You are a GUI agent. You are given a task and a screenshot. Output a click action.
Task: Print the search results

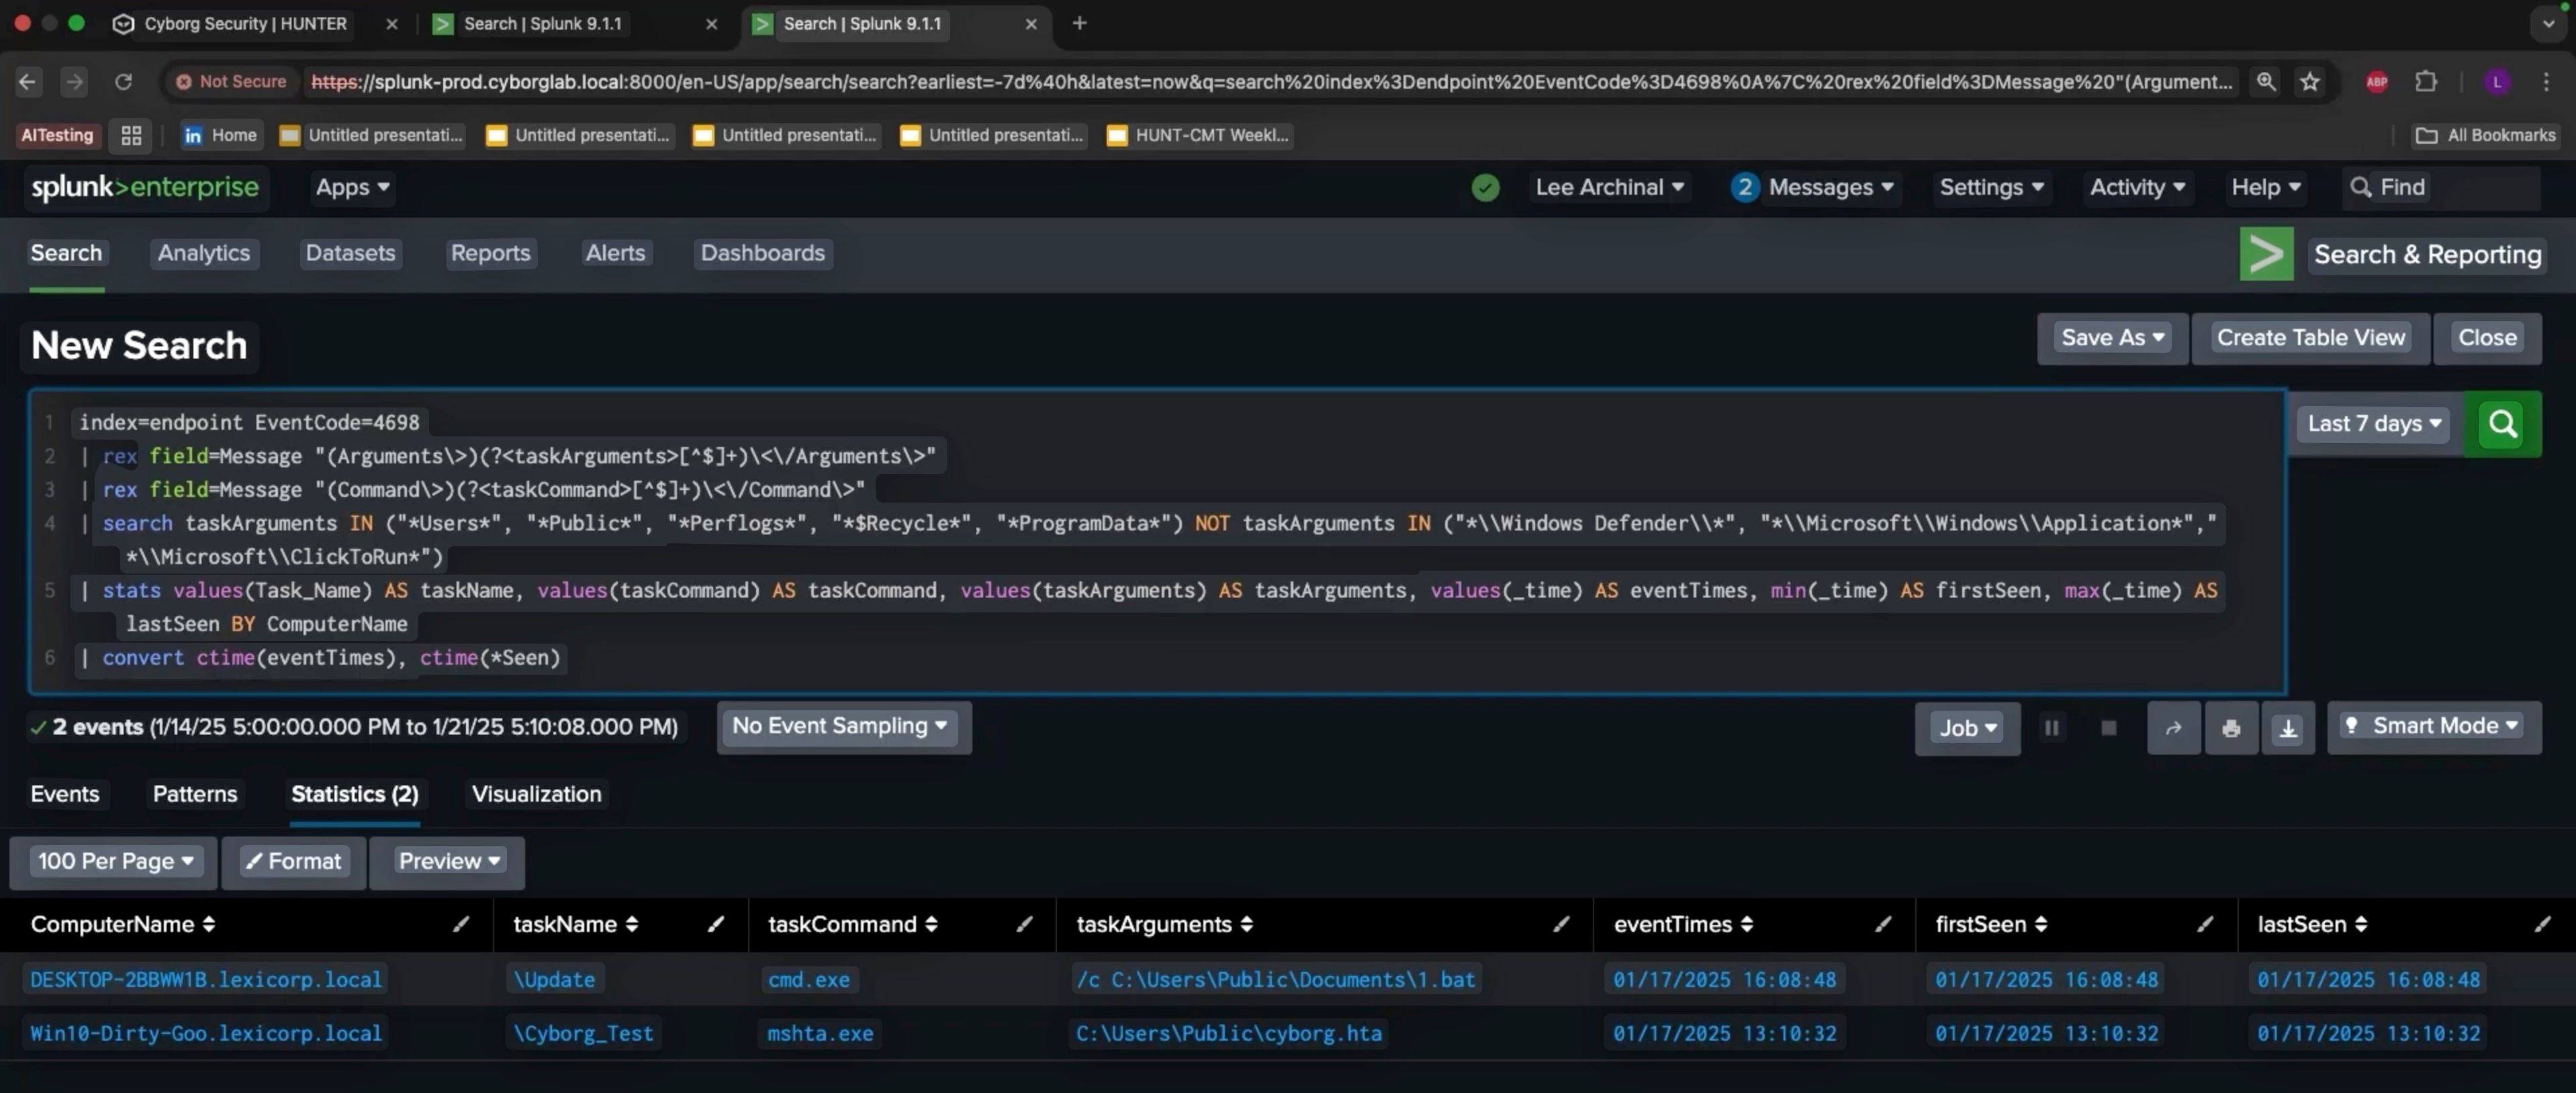[2230, 728]
